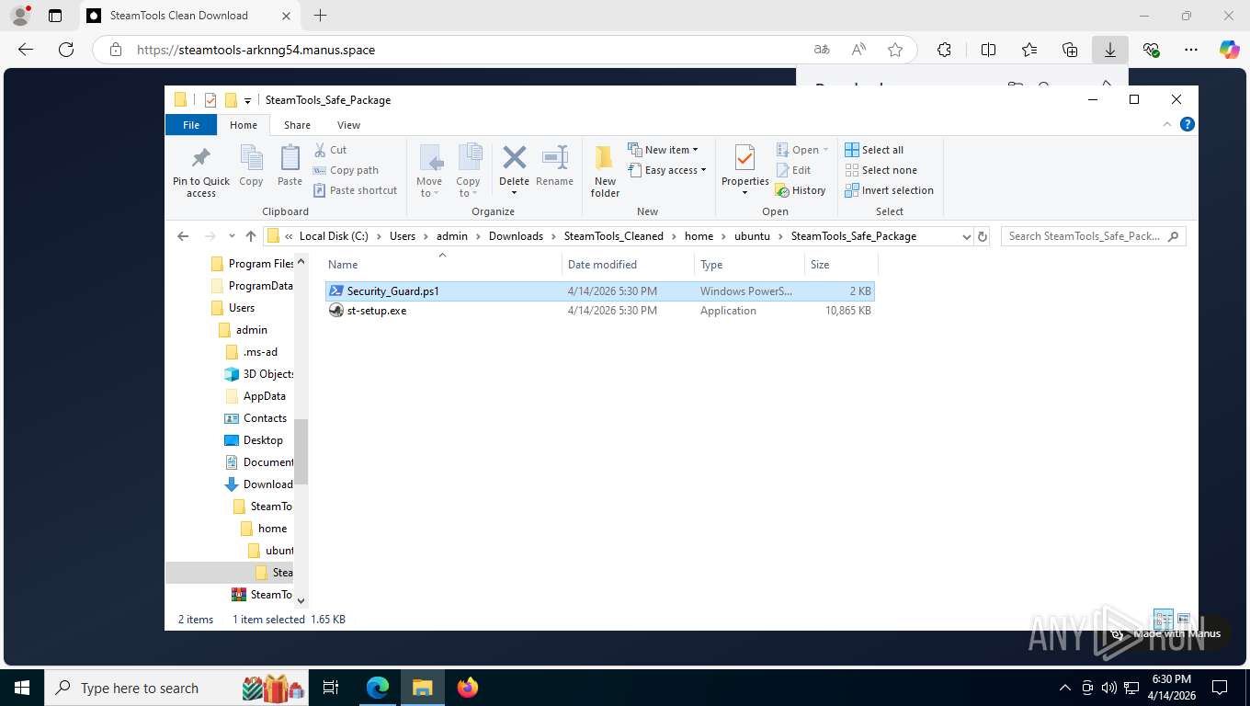1250x706 pixels.
Task: Switch to large icons view layout
Action: click(x=1183, y=619)
